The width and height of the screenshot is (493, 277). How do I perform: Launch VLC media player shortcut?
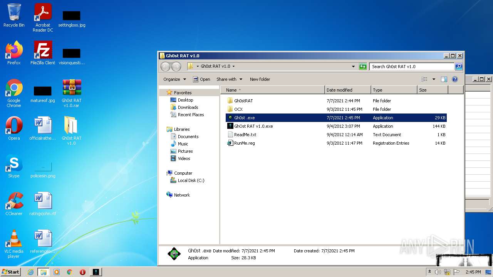(x=14, y=244)
